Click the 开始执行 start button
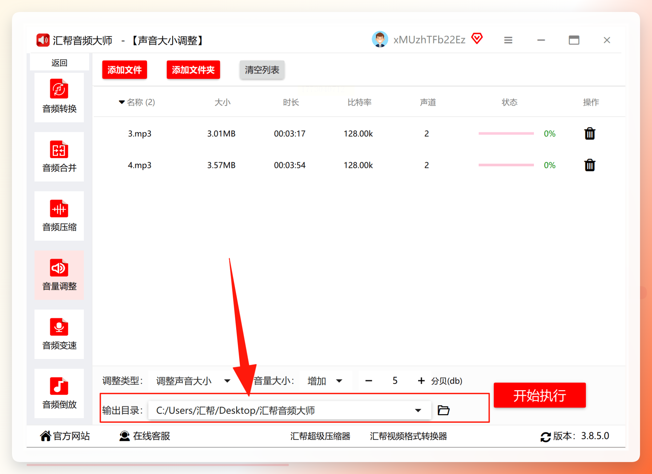Image resolution: width=652 pixels, height=474 pixels. [540, 395]
